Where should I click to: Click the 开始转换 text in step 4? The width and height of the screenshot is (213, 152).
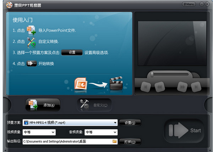[x=46, y=64]
